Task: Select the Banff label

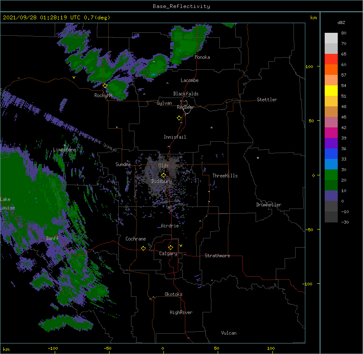Action: [52, 238]
